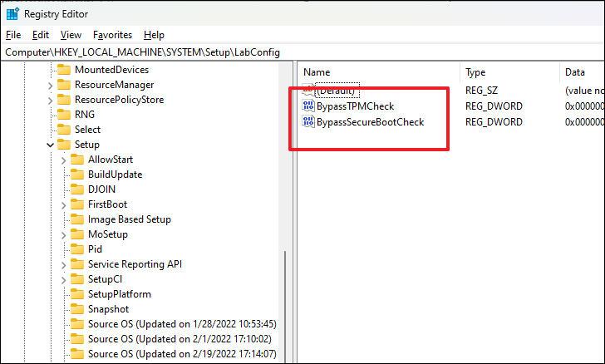Select the DJOIN key label

pos(102,189)
